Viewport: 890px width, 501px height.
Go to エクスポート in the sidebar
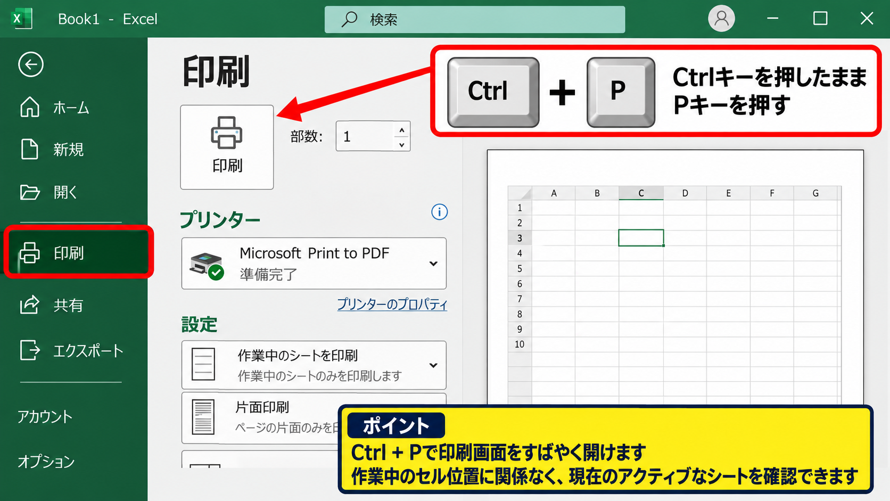click(x=71, y=350)
